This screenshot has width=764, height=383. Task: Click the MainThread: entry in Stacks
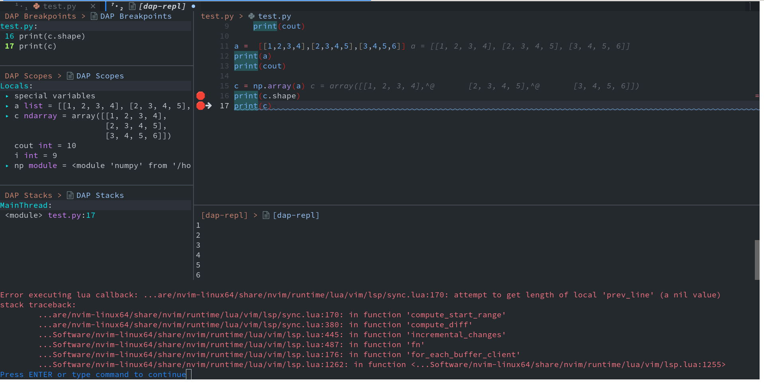(x=26, y=205)
